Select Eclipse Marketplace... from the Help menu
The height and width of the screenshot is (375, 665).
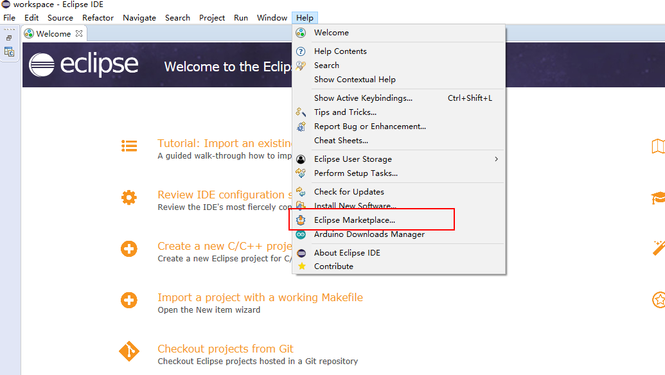[355, 220]
